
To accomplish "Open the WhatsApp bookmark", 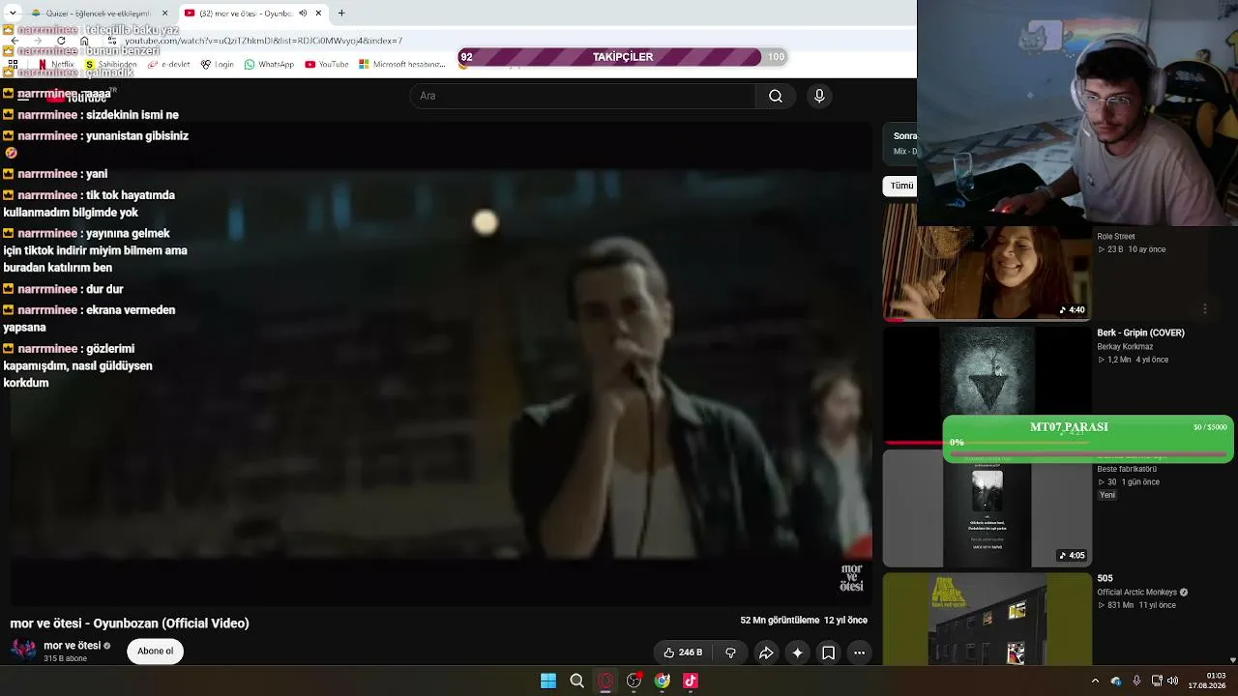I will pos(269,65).
